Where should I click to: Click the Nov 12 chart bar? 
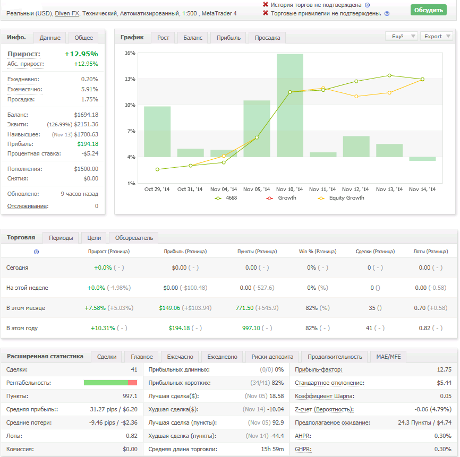tap(356, 146)
